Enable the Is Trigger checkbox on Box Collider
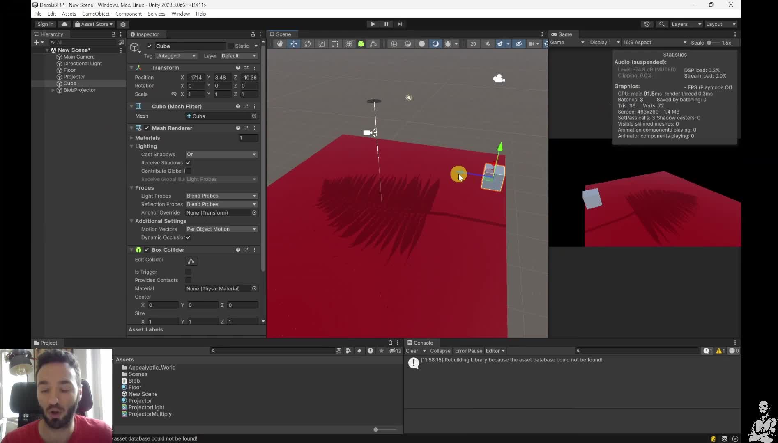Screen dimensions: 778x443 click(x=188, y=272)
